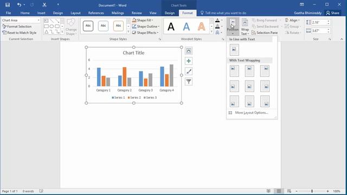The height and width of the screenshot is (195, 347).
Task: Apply the second blue Abc shape style
Action: coord(103,26)
